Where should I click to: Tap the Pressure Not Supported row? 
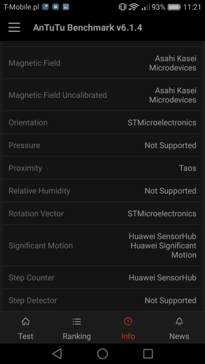pos(102,145)
